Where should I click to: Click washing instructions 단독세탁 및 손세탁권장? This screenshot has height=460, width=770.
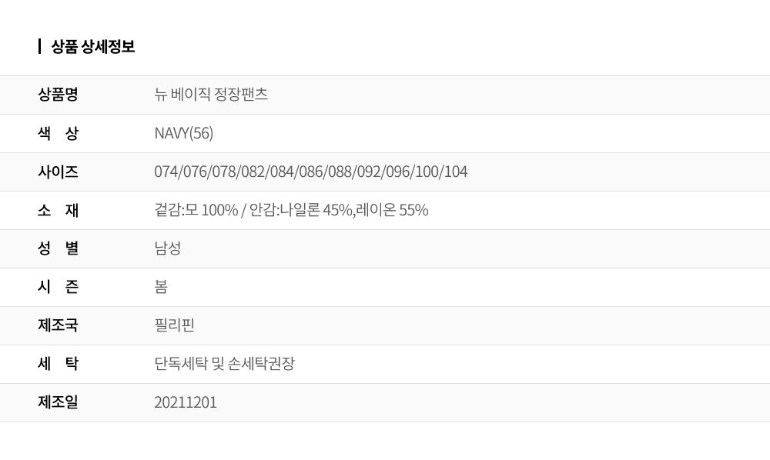tap(224, 364)
